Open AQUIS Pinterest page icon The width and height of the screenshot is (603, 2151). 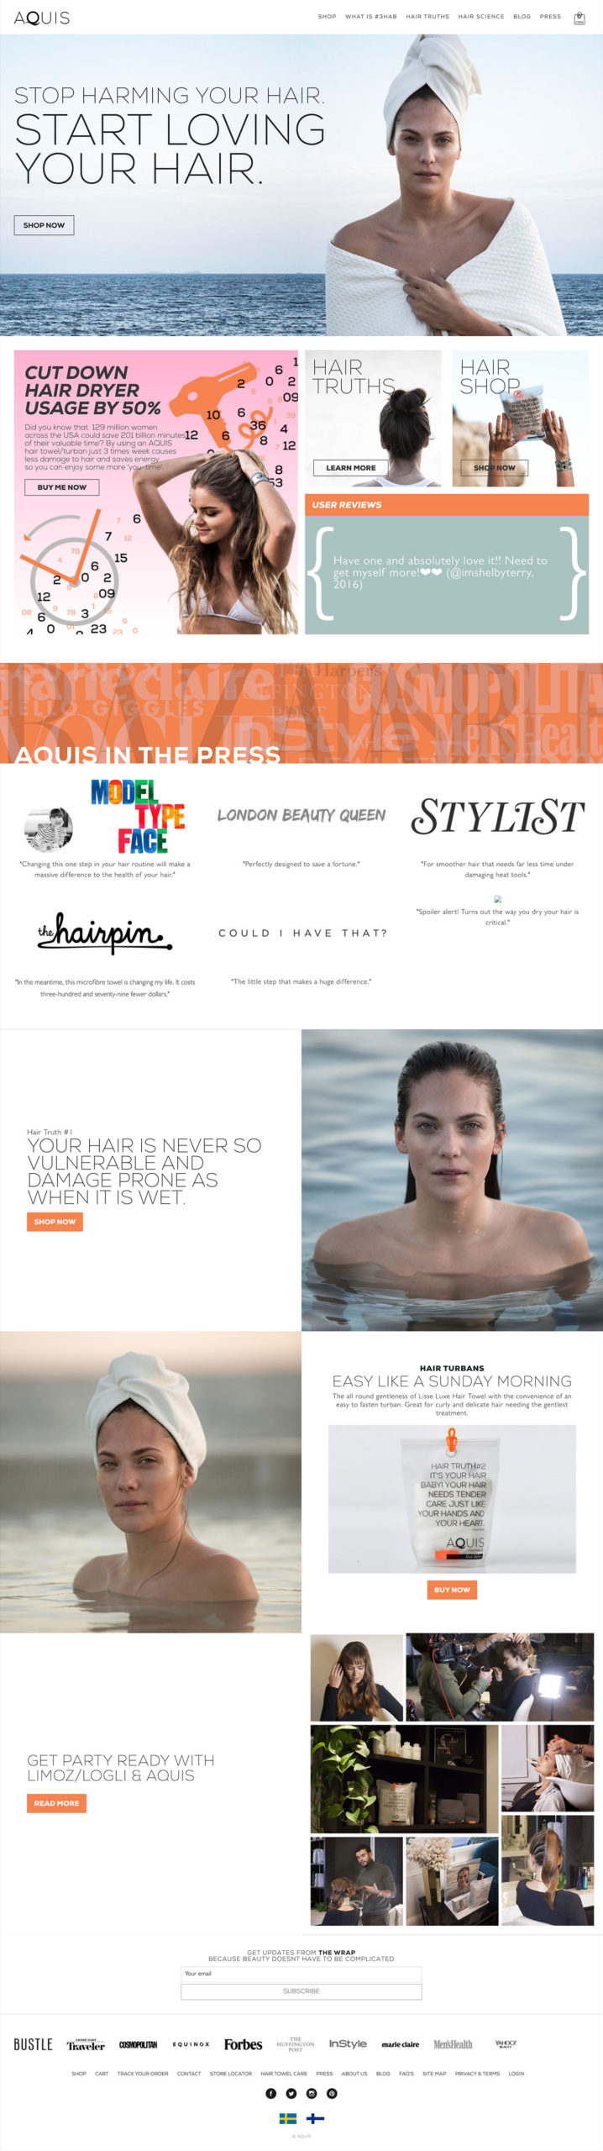pyautogui.click(x=332, y=2093)
